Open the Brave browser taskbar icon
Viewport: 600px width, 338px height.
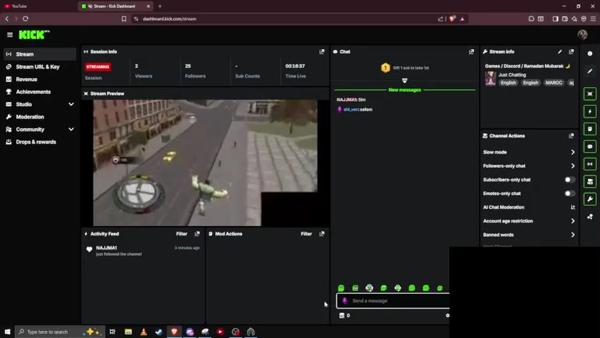(174, 332)
